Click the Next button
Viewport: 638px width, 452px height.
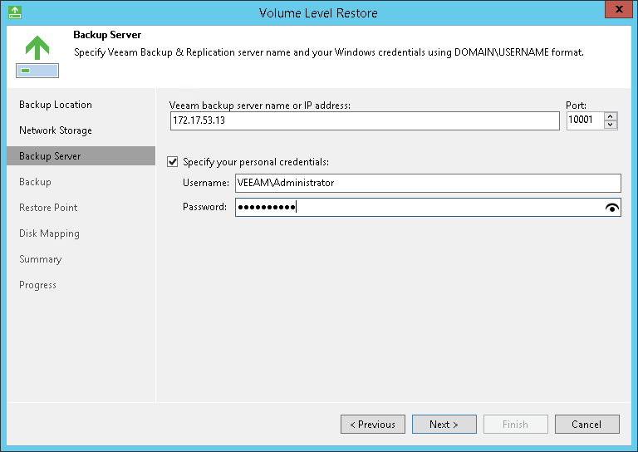(x=444, y=425)
